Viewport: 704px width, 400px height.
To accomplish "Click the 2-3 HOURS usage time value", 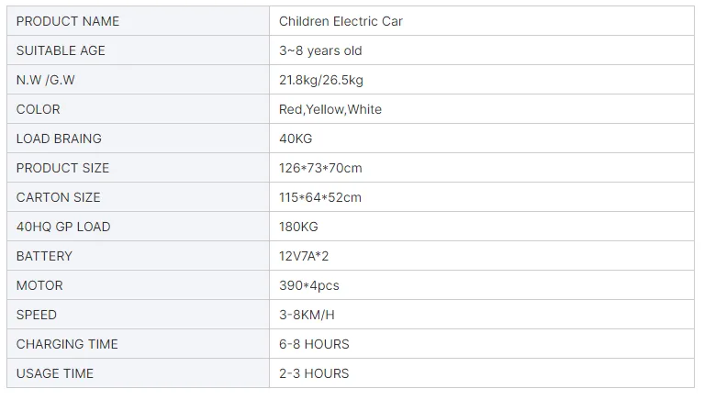I will [x=314, y=373].
